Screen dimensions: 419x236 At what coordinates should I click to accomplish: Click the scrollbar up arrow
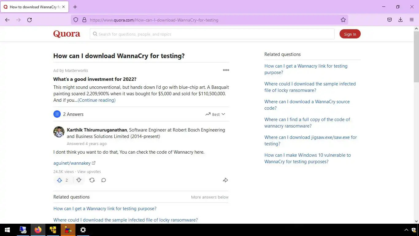(416, 29)
